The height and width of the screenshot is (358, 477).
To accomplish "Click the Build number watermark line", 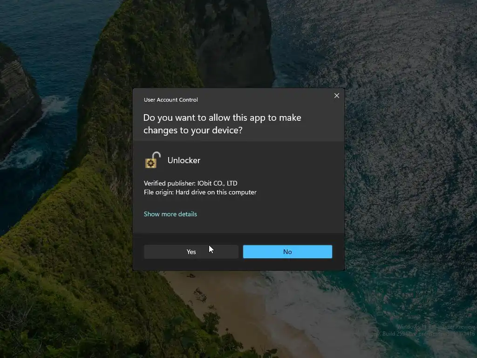I will (425, 334).
